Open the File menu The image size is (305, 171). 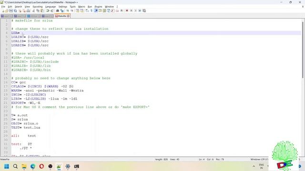pyautogui.click(x=3, y=7)
